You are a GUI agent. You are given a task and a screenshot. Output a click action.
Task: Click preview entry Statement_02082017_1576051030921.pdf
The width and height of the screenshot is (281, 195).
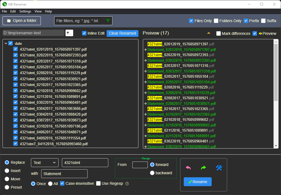click(182, 103)
